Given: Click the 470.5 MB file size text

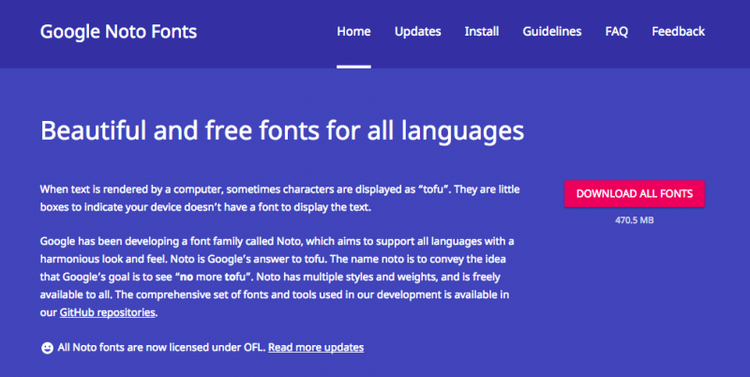Looking at the screenshot, I should point(635,220).
